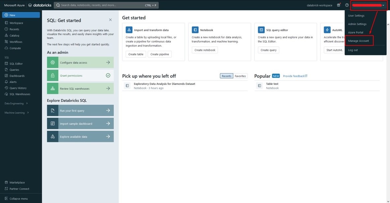Click the Create table button
The image size is (390, 203).
(x=136, y=54)
